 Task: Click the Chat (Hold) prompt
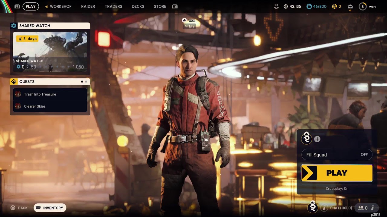[x=341, y=208]
